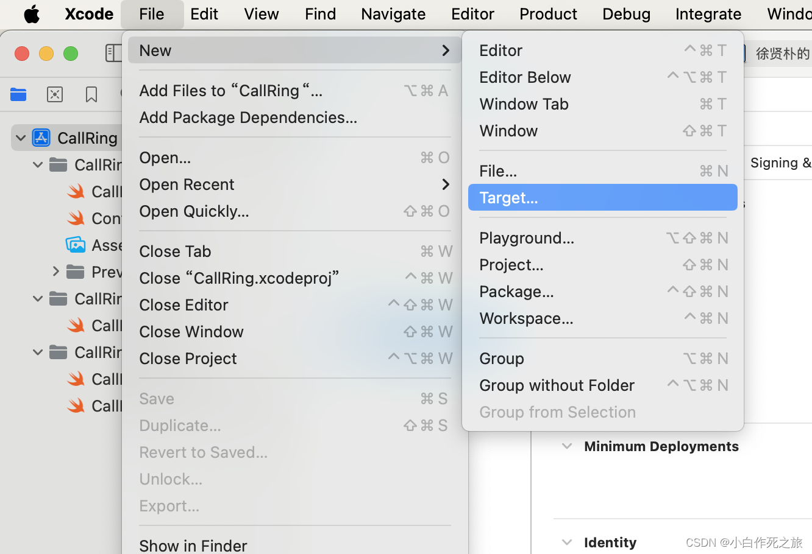
Task: Click the CallRing project blueprint icon
Action: tap(41, 138)
